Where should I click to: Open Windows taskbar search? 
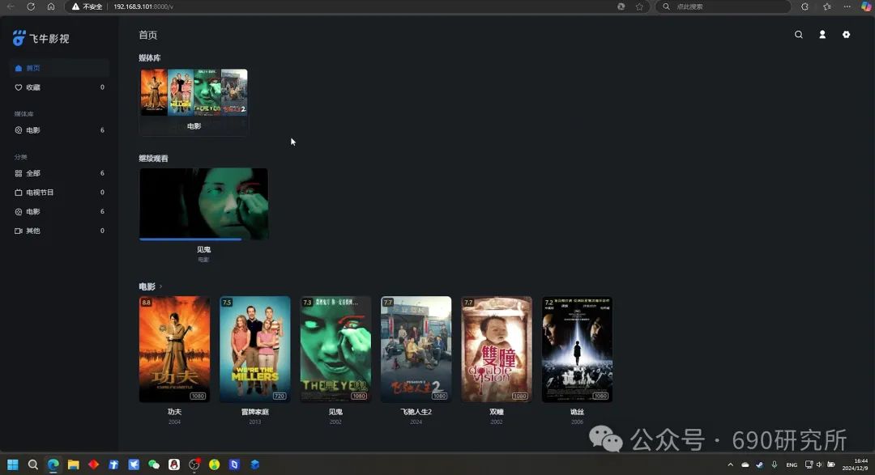click(x=33, y=464)
